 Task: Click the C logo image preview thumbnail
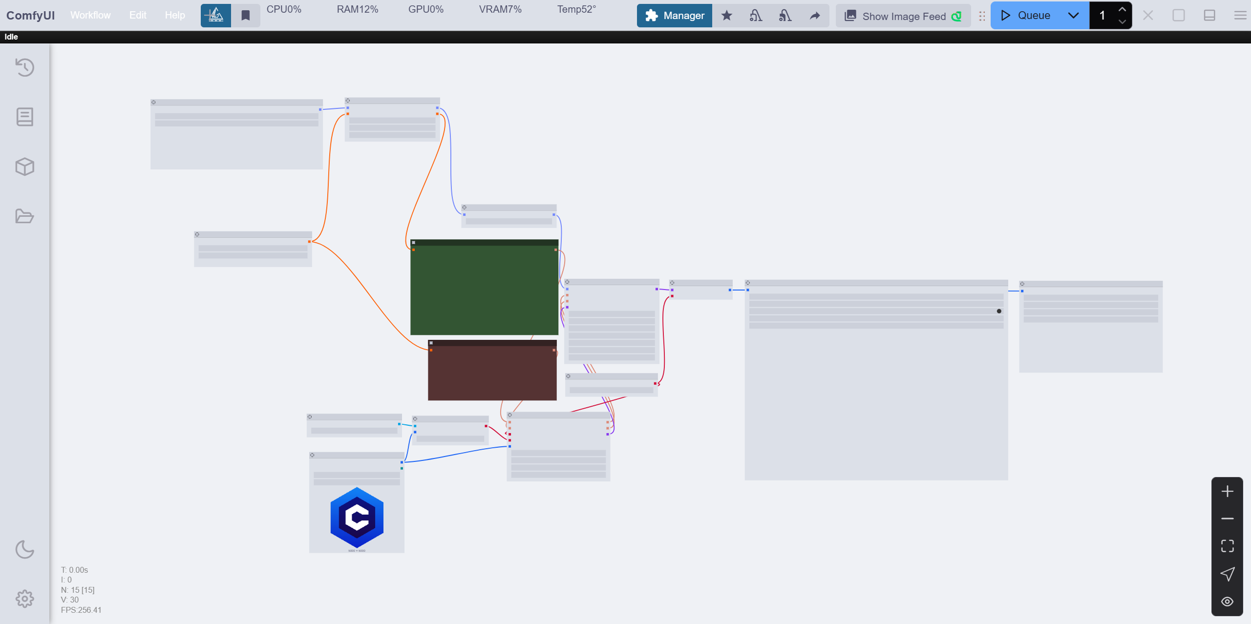point(357,518)
